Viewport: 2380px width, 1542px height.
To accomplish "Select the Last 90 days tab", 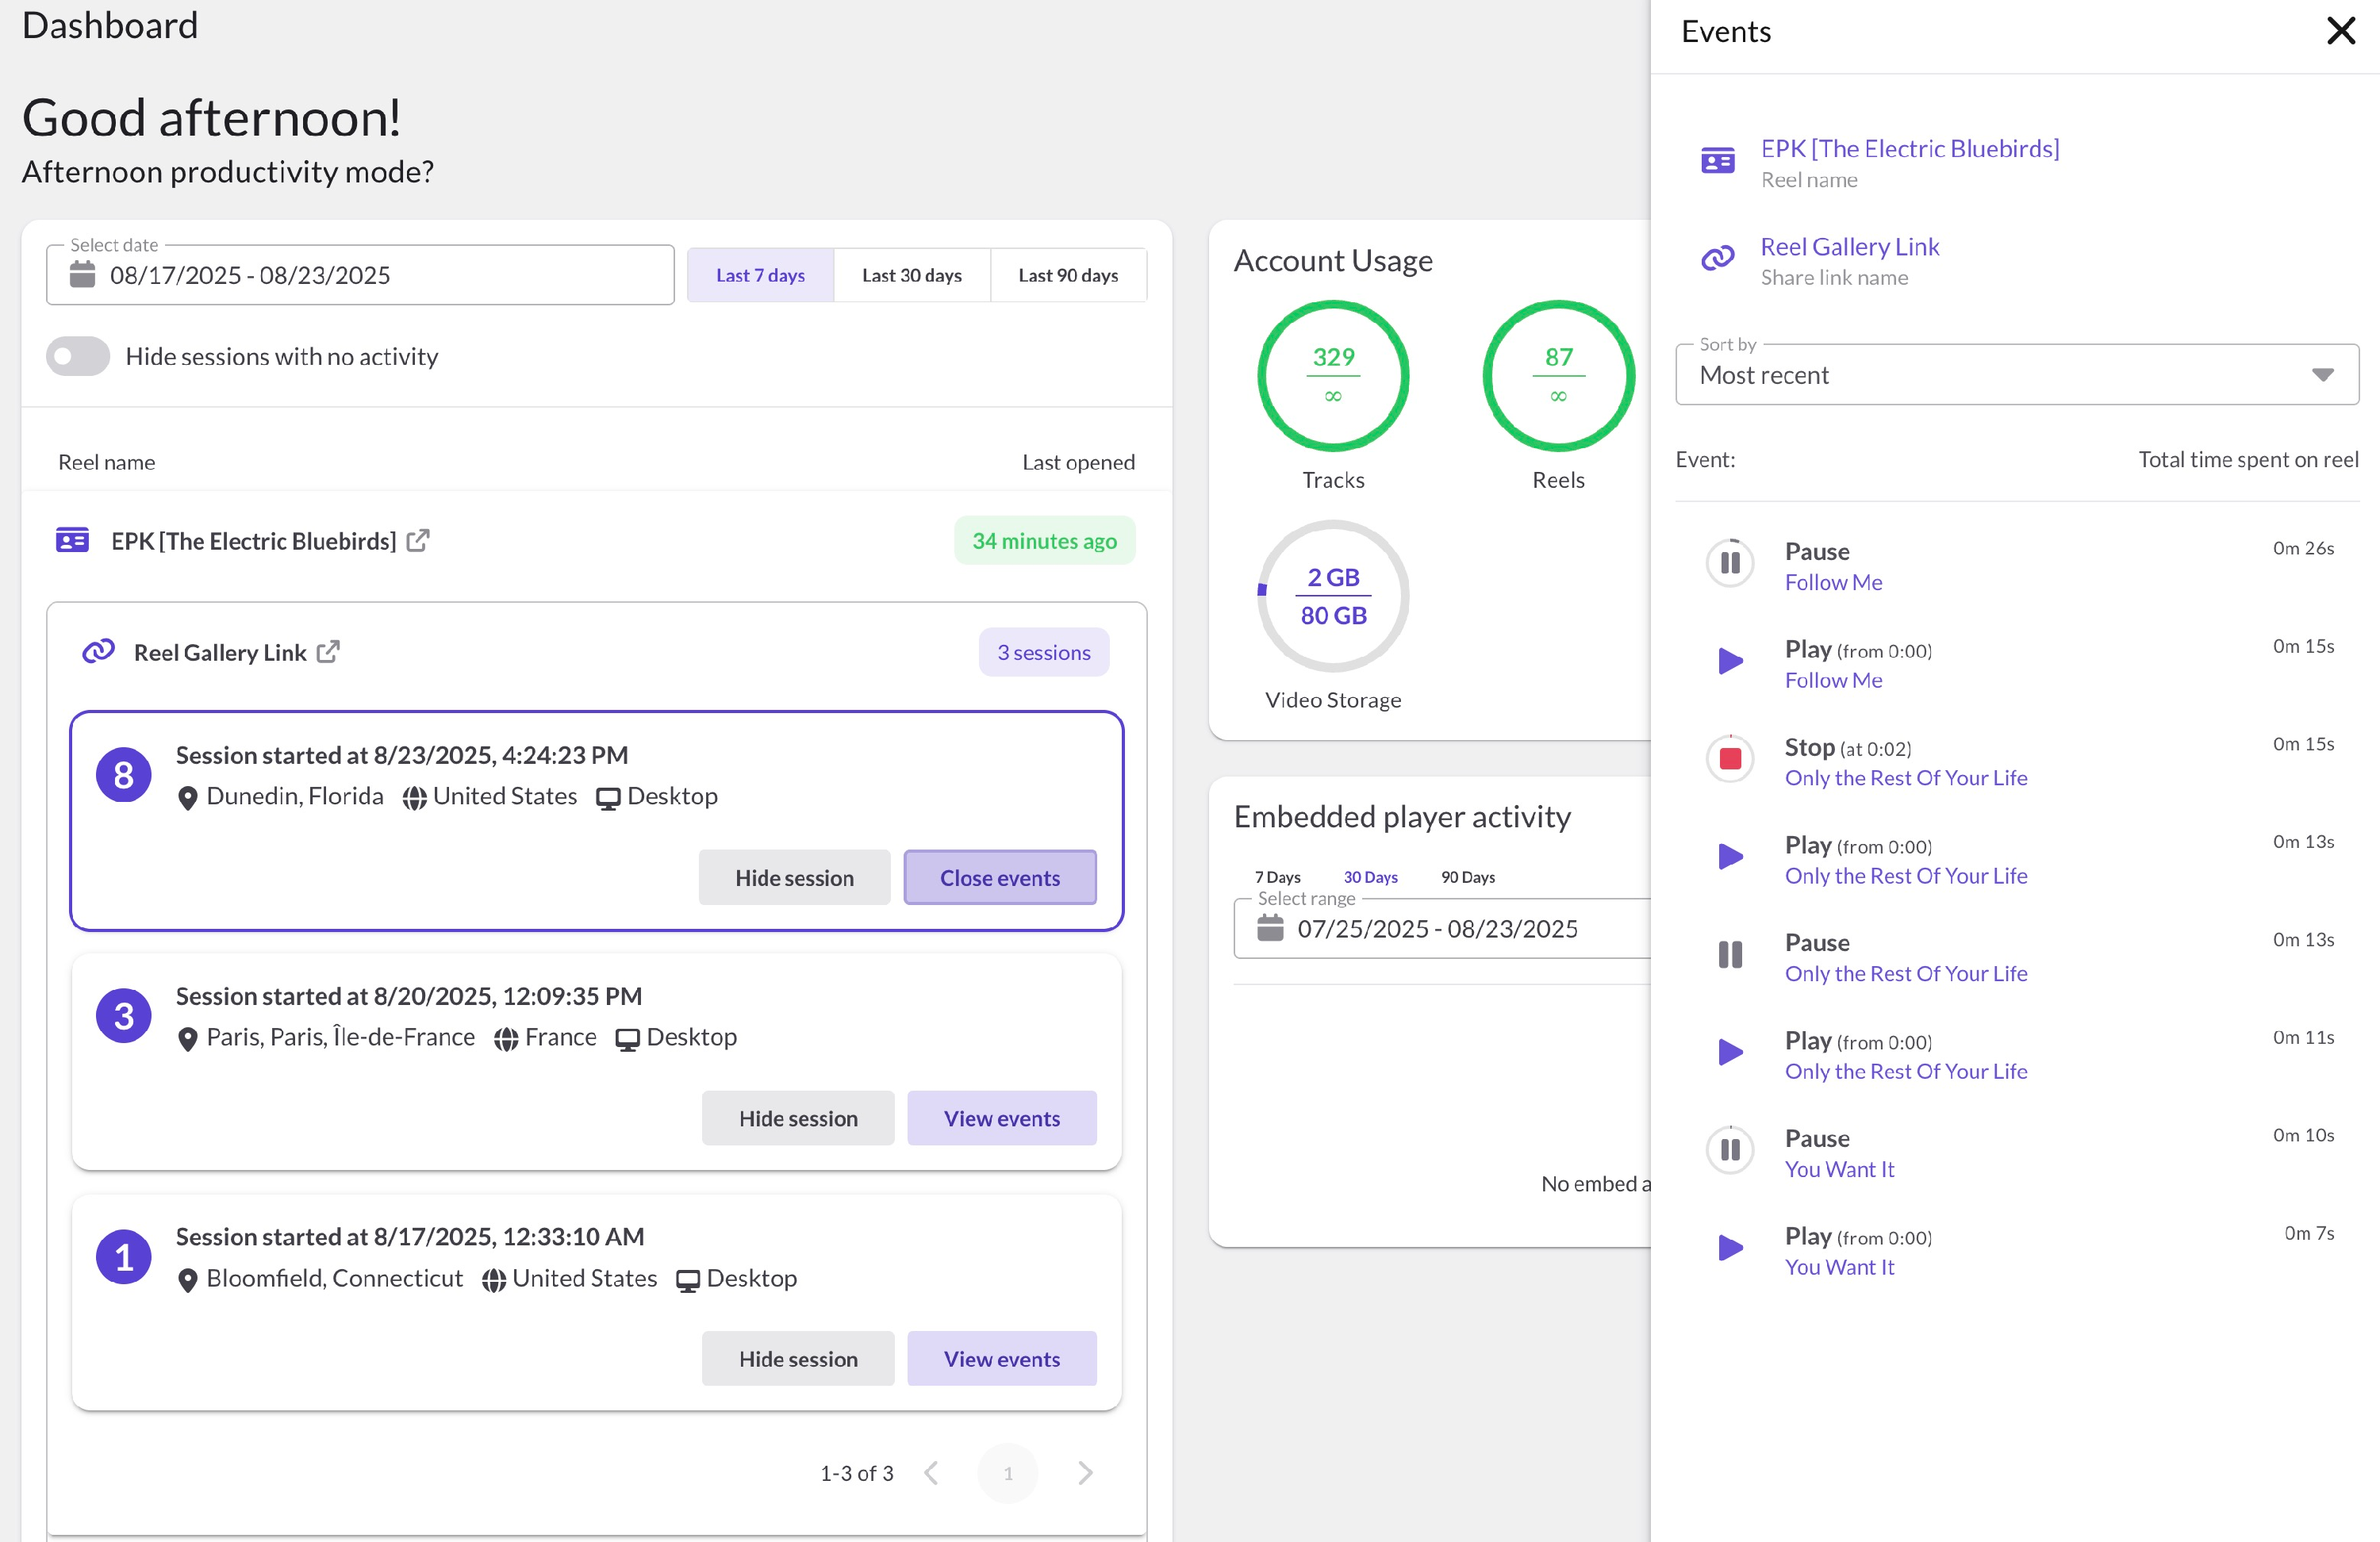I will pyautogui.click(x=1067, y=275).
